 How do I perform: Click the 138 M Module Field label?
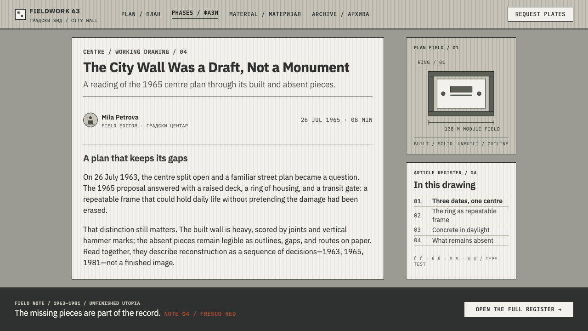(472, 129)
